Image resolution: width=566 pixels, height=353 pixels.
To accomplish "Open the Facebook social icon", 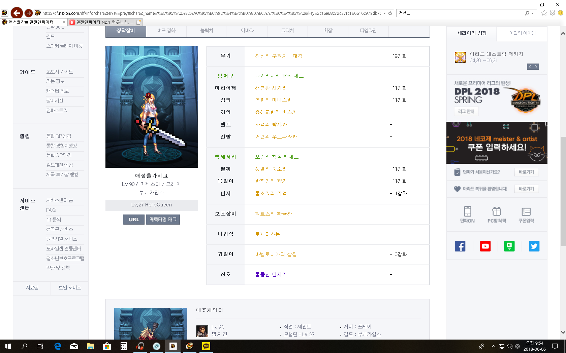I will click(x=460, y=246).
